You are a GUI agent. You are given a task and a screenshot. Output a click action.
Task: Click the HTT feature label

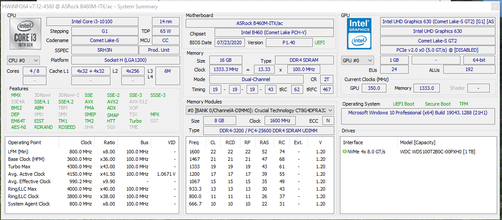111,121
